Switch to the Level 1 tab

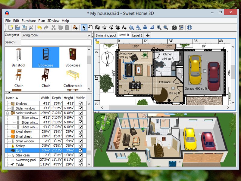(137, 35)
